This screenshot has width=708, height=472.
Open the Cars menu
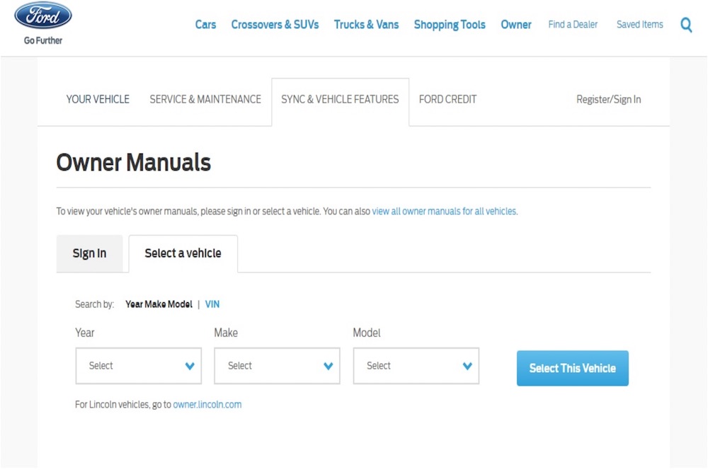click(205, 24)
